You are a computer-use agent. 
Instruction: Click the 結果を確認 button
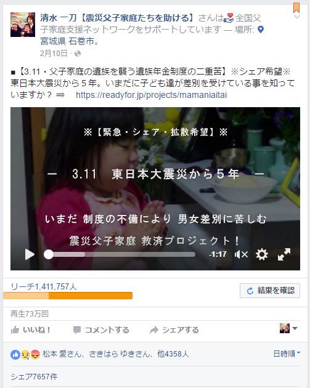pos(270,291)
